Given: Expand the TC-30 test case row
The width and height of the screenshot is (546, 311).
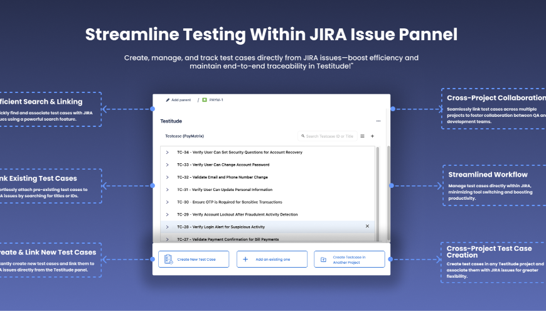Looking at the screenshot, I should click(167, 202).
